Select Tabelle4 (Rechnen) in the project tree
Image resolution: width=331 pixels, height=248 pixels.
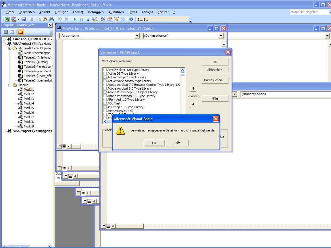point(37,71)
